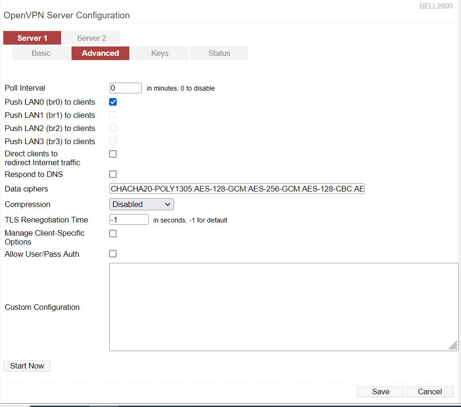Click the TLS Renegotiation Time field
Viewport: 461px width, 407px height.
(x=129, y=220)
